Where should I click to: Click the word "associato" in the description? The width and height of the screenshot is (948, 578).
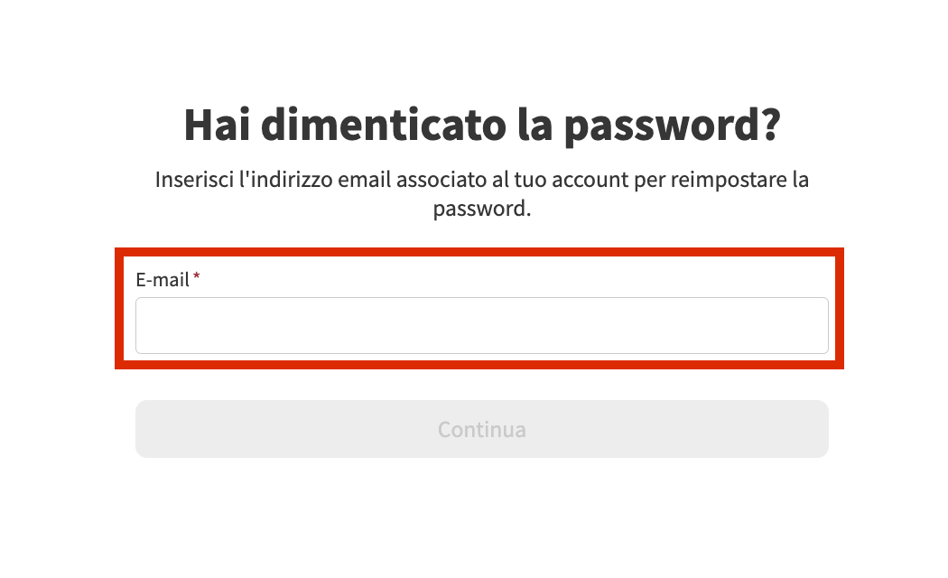pos(438,180)
